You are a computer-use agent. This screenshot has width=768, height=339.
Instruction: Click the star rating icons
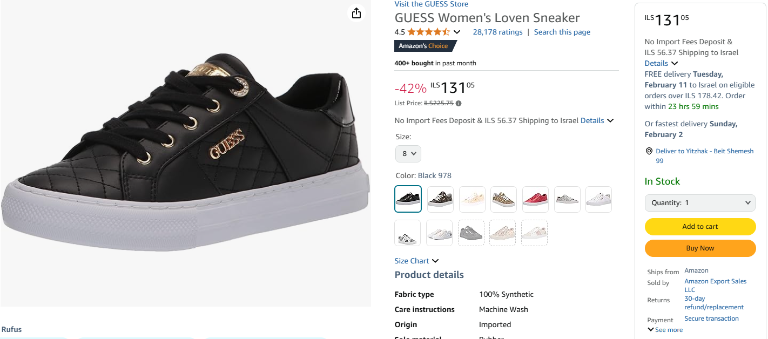click(x=428, y=32)
